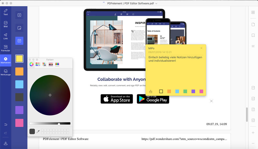The image size is (258, 149).
Task: Choose dark gray swatch in left toolbar
Action: 19,97
